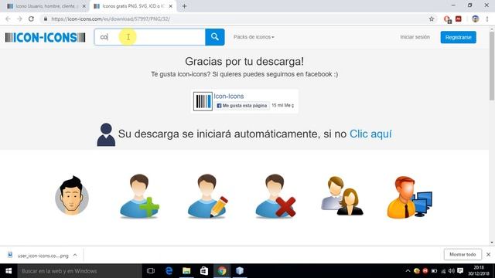The height and width of the screenshot is (278, 495).
Task: Open File Explorer from taskbar
Action: [x=186, y=271]
